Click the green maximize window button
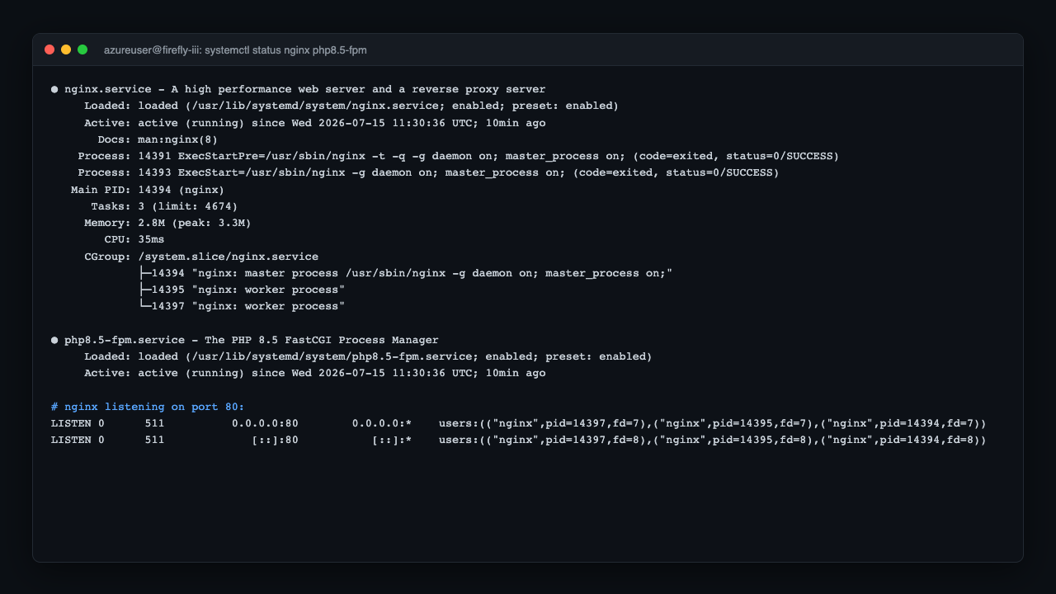Image resolution: width=1056 pixels, height=594 pixels. point(82,49)
